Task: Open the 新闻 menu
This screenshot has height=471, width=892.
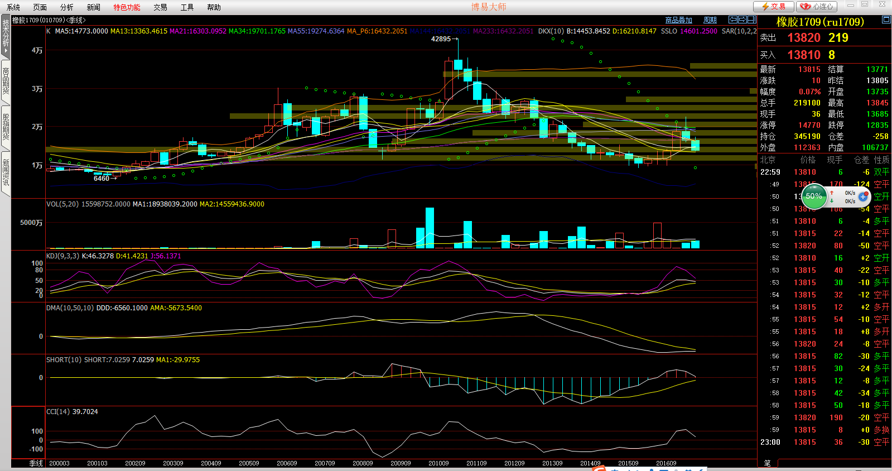Action: point(94,7)
